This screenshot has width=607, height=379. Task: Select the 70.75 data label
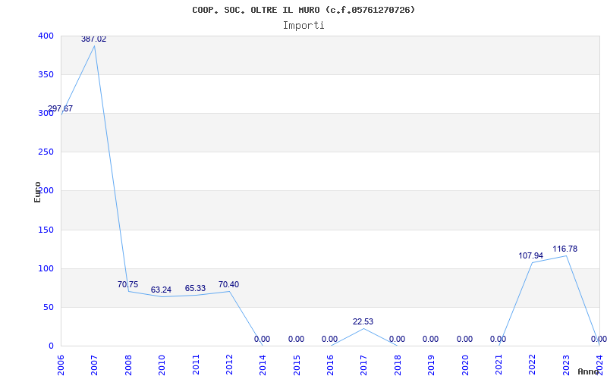pyautogui.click(x=127, y=285)
